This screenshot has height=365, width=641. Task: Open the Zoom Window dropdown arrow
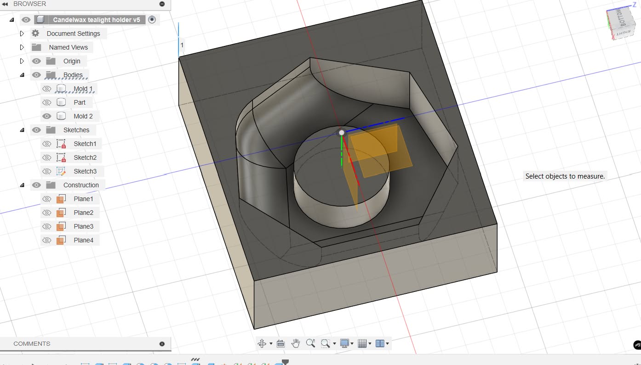tap(334, 344)
